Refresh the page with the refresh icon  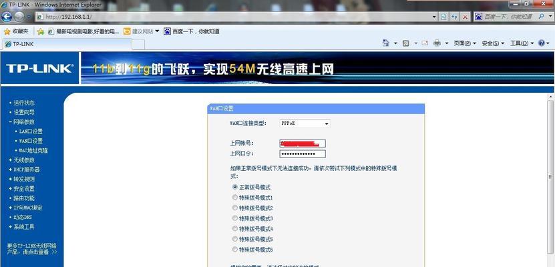click(454, 17)
